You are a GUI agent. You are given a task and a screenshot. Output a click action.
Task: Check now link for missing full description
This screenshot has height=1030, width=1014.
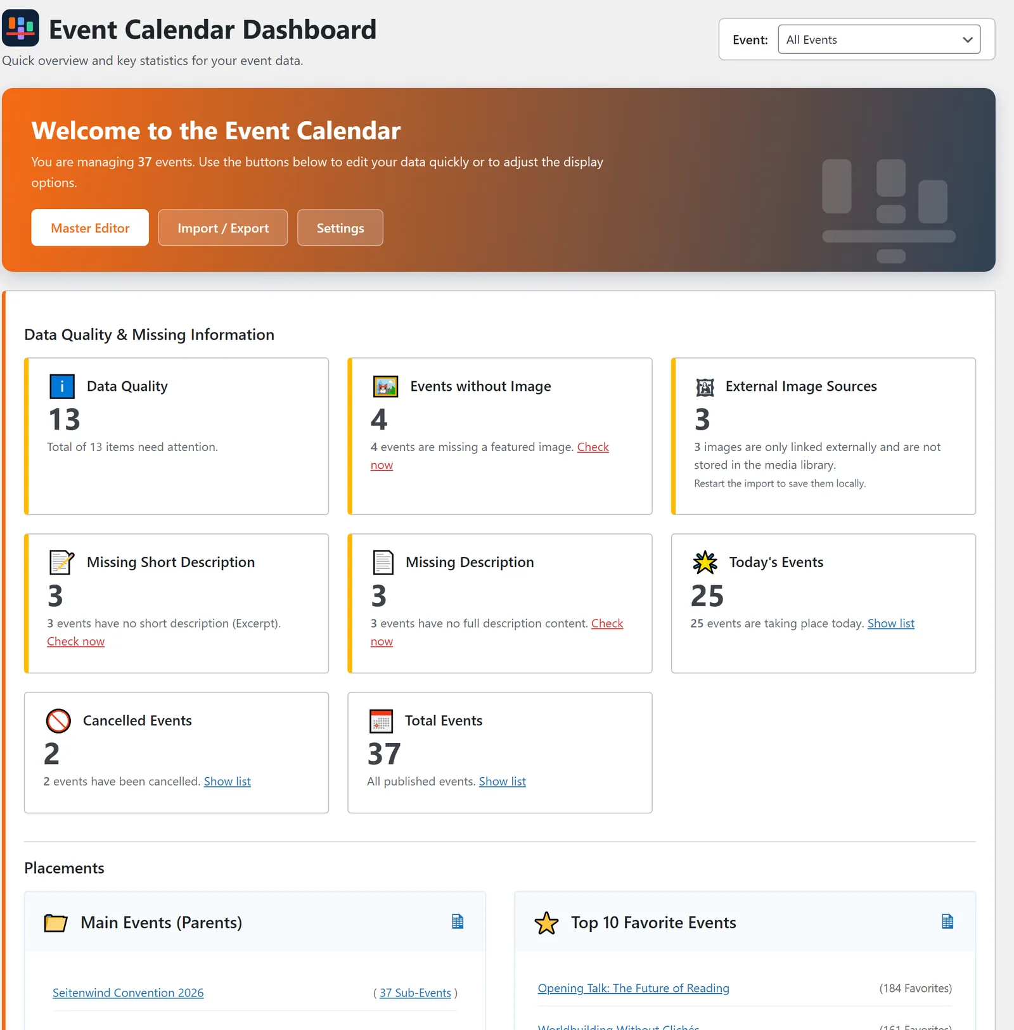[x=607, y=623]
